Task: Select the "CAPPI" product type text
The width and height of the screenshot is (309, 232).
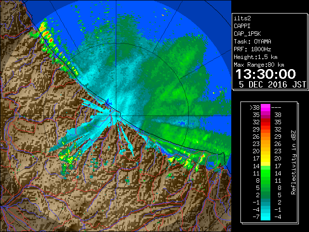Action: click(242, 26)
